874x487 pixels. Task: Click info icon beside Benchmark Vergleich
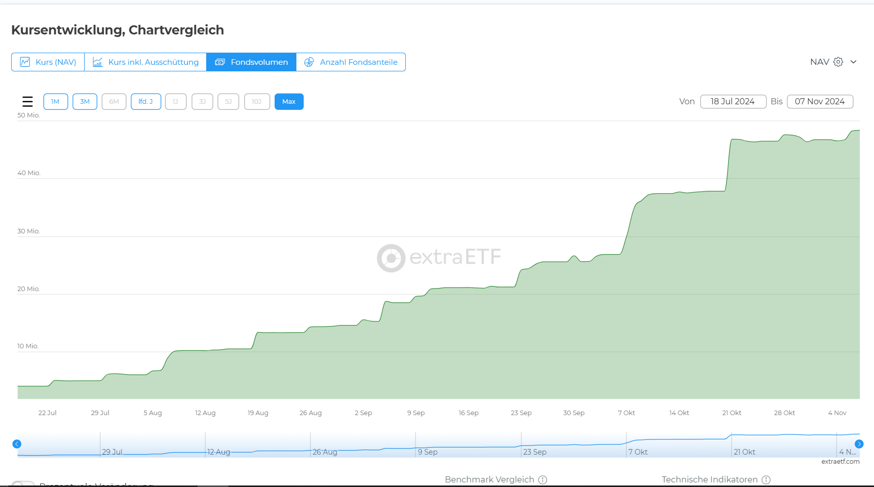click(x=543, y=479)
